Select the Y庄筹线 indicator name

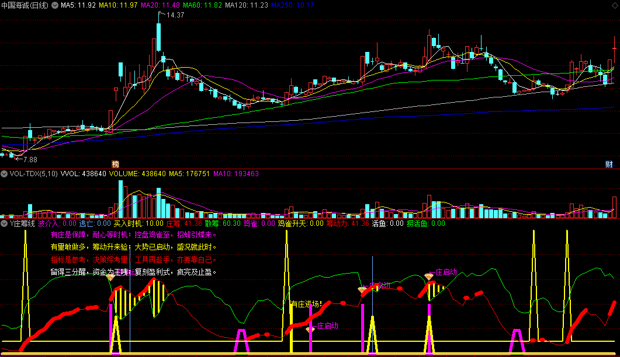click(x=22, y=223)
